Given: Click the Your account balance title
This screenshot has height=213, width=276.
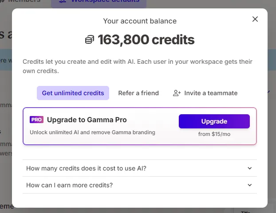Looking at the screenshot, I should point(140,21).
